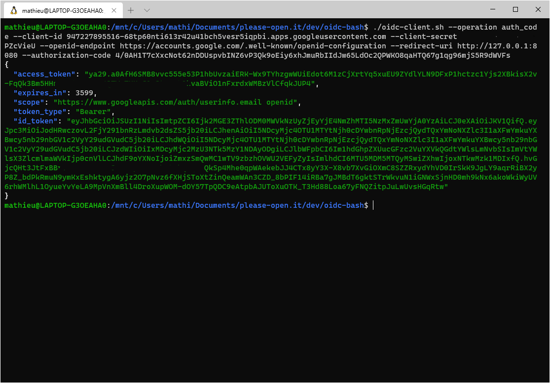The image size is (550, 383).
Task: Click the bottom prompt's cursor input area
Action: point(374,205)
